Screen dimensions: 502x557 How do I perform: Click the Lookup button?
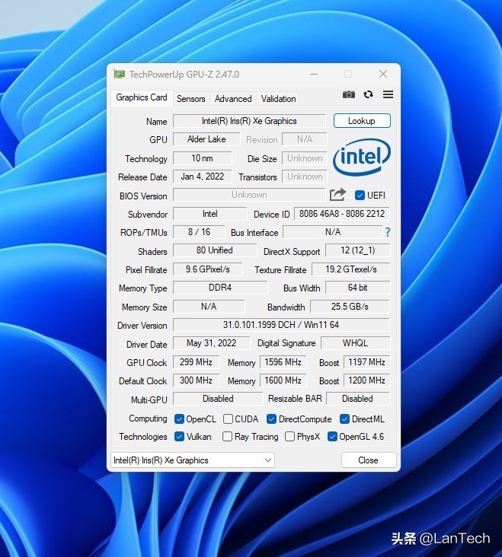click(x=362, y=121)
